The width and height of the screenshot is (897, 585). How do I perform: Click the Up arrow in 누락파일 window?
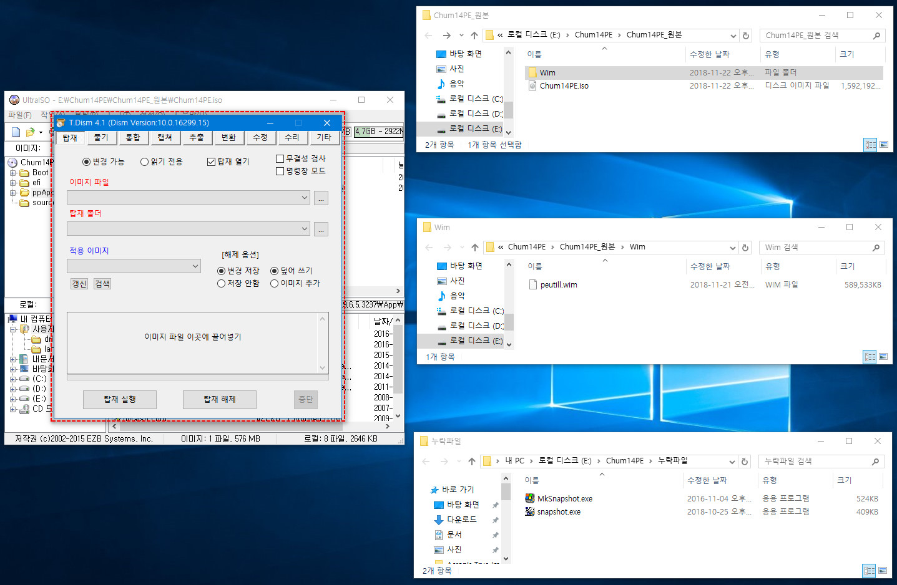pos(472,462)
